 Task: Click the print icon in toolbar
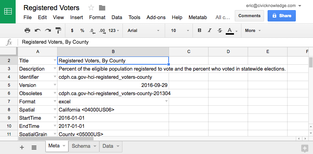(x=27, y=30)
